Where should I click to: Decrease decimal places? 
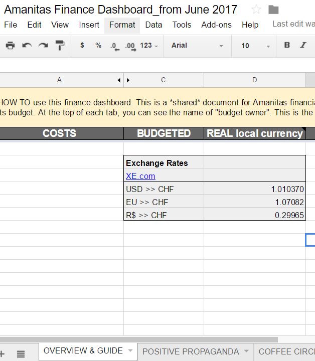tap(115, 46)
